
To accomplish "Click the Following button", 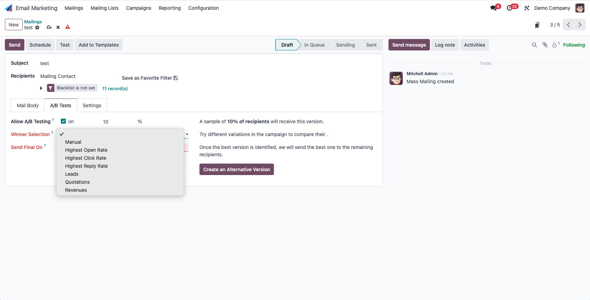I will [x=574, y=45].
